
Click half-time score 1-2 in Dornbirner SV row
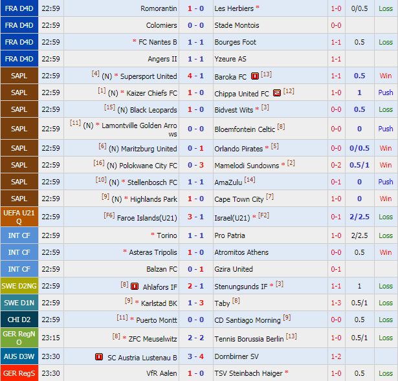tap(336, 356)
